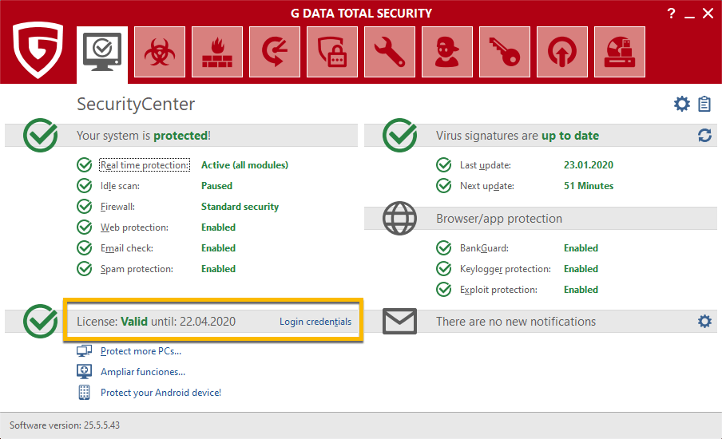Click Browser/app protection header

[499, 219]
